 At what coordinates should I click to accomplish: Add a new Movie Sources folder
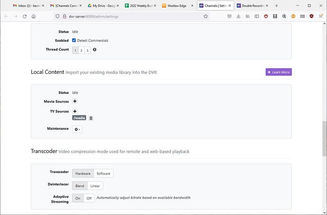point(75,101)
